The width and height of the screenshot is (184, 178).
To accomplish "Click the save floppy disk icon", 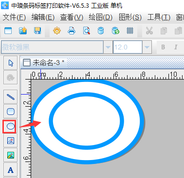I will (37, 31).
